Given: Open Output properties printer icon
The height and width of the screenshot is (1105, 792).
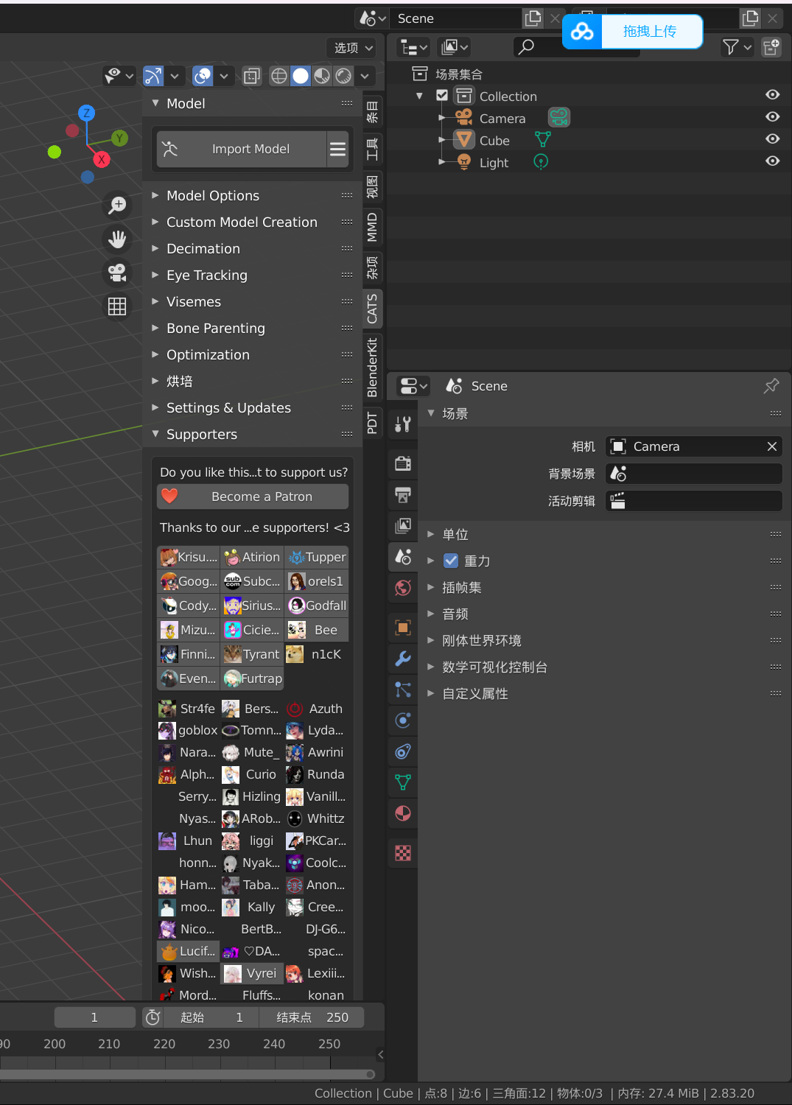Looking at the screenshot, I should pyautogui.click(x=403, y=494).
